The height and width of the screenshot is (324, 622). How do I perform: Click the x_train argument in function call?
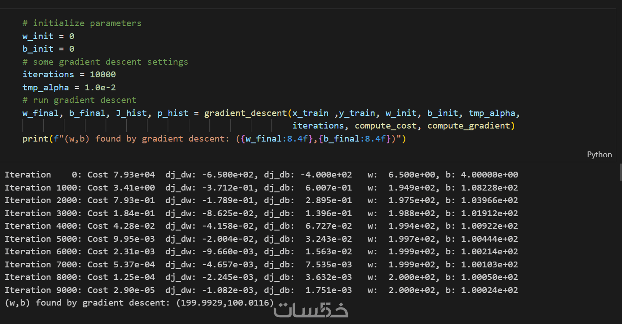311,113
